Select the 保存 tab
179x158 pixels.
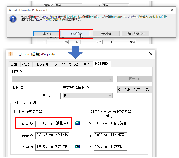[86, 64]
